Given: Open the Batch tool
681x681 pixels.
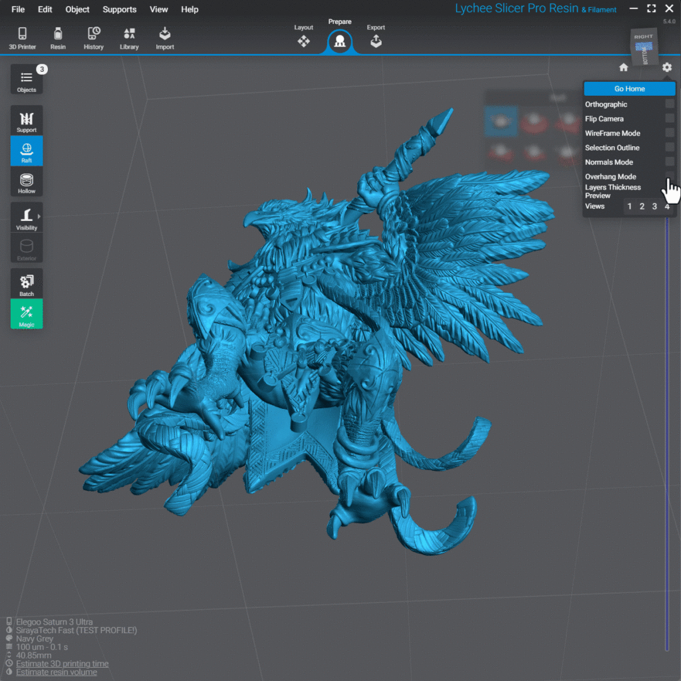Looking at the screenshot, I should [27, 284].
